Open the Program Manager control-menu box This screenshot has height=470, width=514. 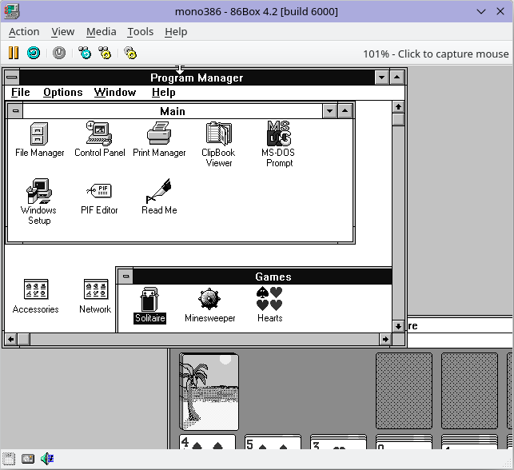tap(12, 78)
